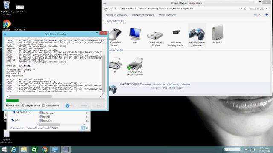Open address bar history dropdown
Viewport: 273px width, 153px height.
pyautogui.click(x=241, y=8)
